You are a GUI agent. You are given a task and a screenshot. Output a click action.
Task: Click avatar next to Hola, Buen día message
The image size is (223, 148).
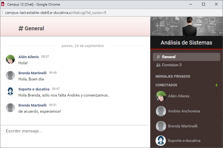click(10, 75)
